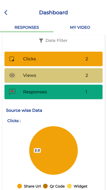
Task: Toggle the Widget legend dot
Action: point(69,186)
